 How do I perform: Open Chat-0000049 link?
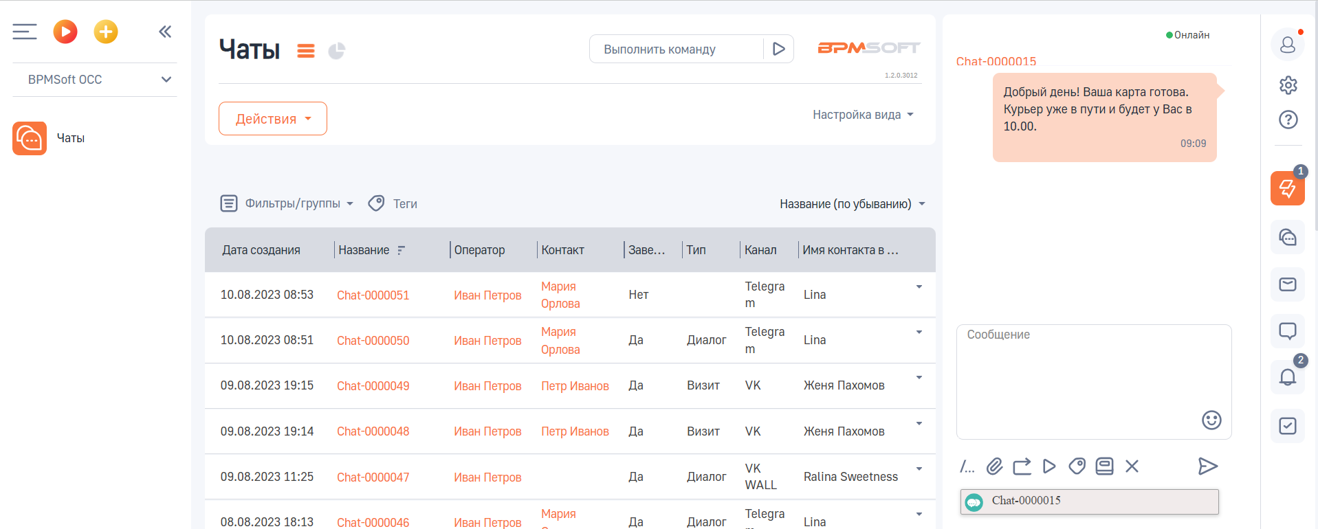[373, 386]
